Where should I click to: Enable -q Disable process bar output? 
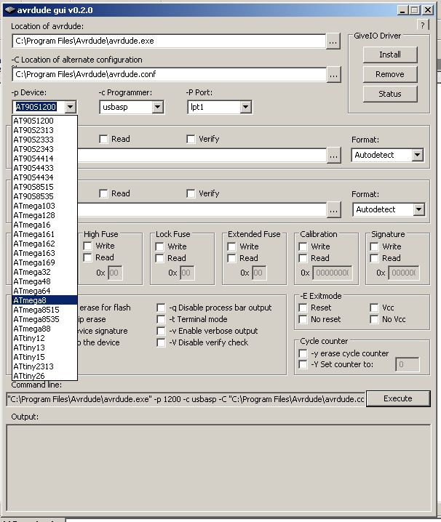coord(161,308)
